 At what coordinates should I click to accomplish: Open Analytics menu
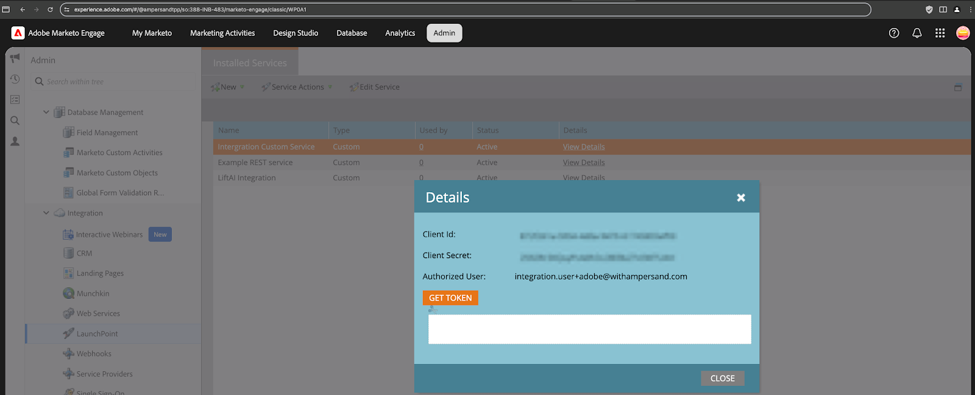400,33
